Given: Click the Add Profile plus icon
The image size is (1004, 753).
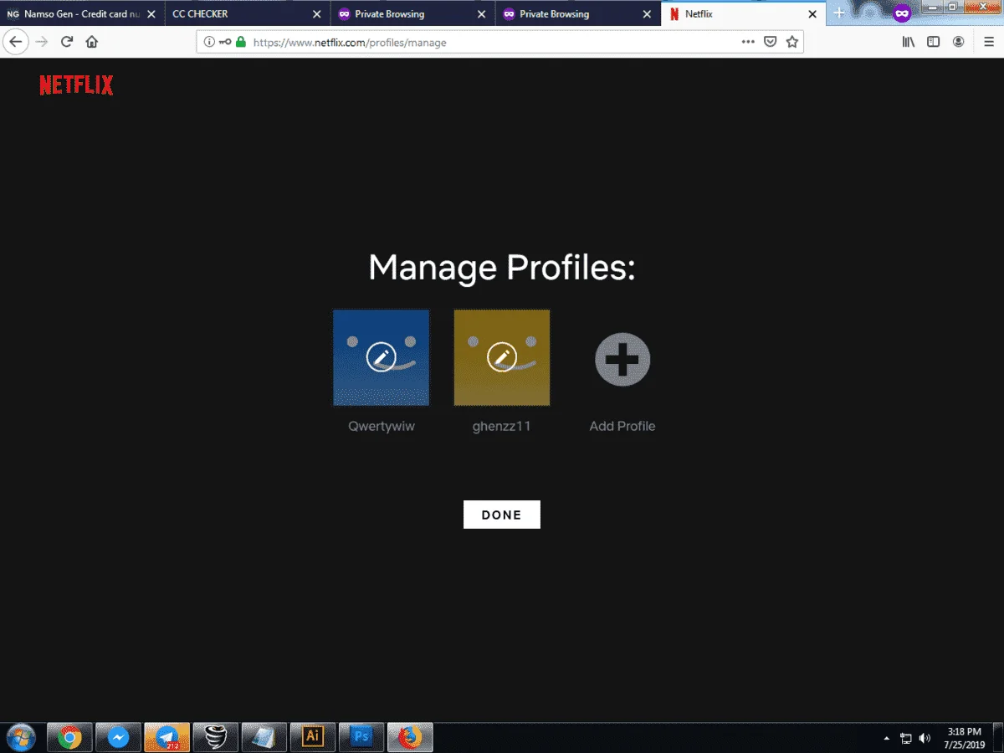Looking at the screenshot, I should (x=622, y=359).
